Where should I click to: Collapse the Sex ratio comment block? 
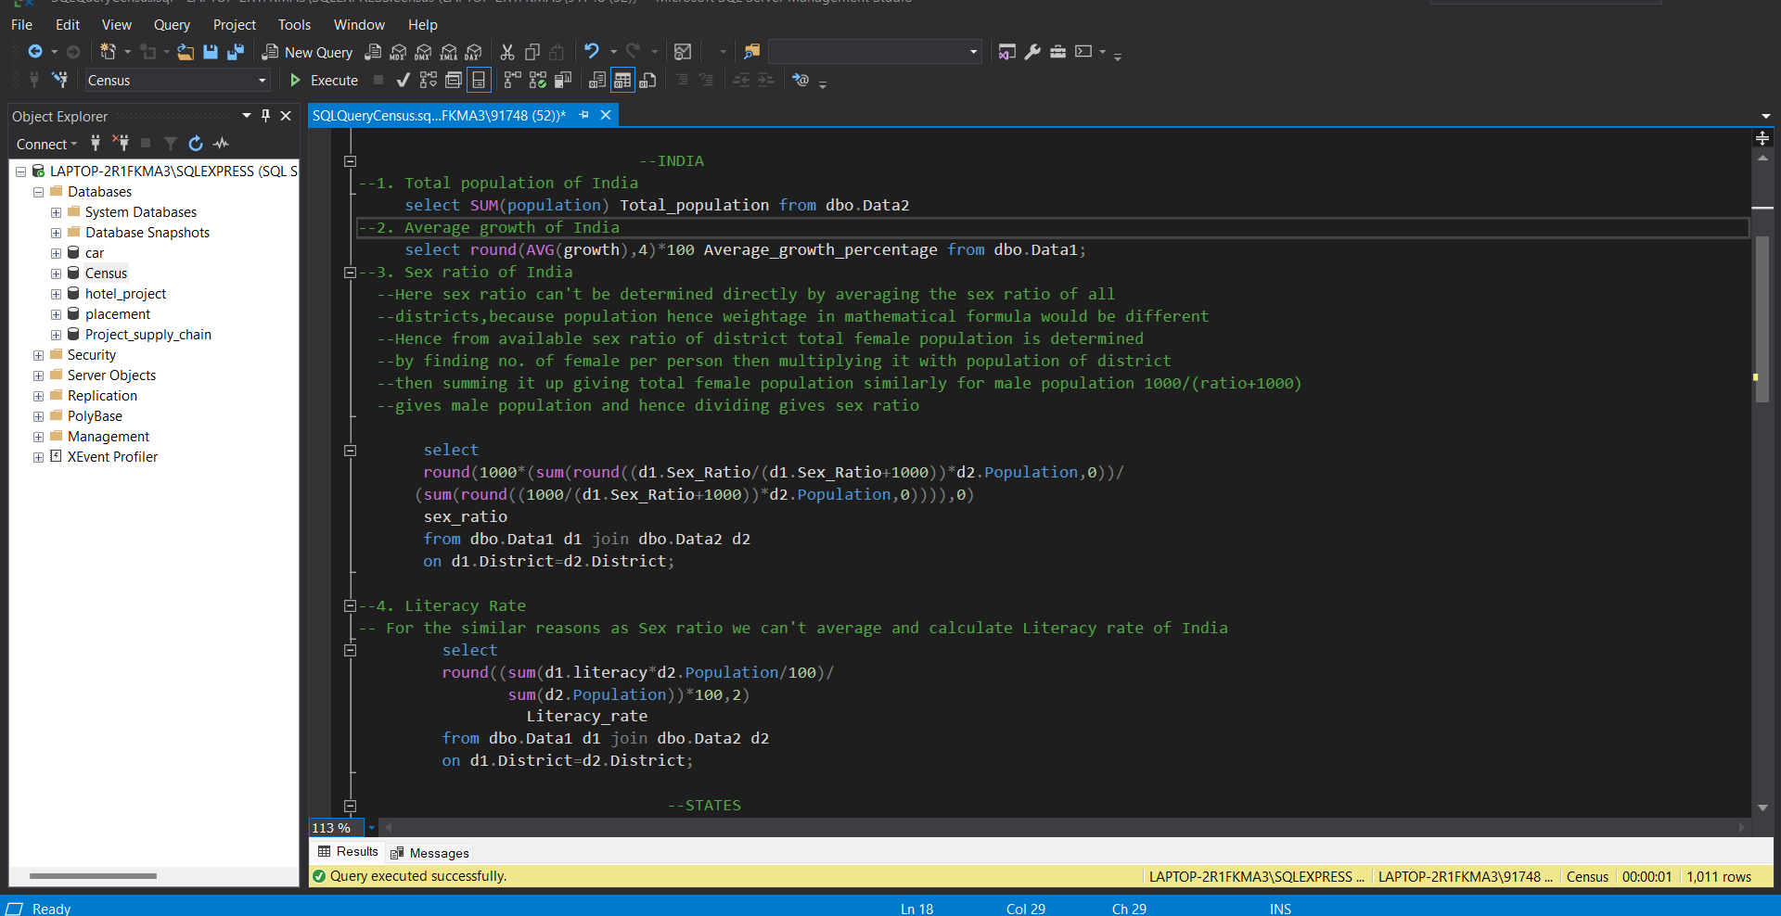point(350,273)
